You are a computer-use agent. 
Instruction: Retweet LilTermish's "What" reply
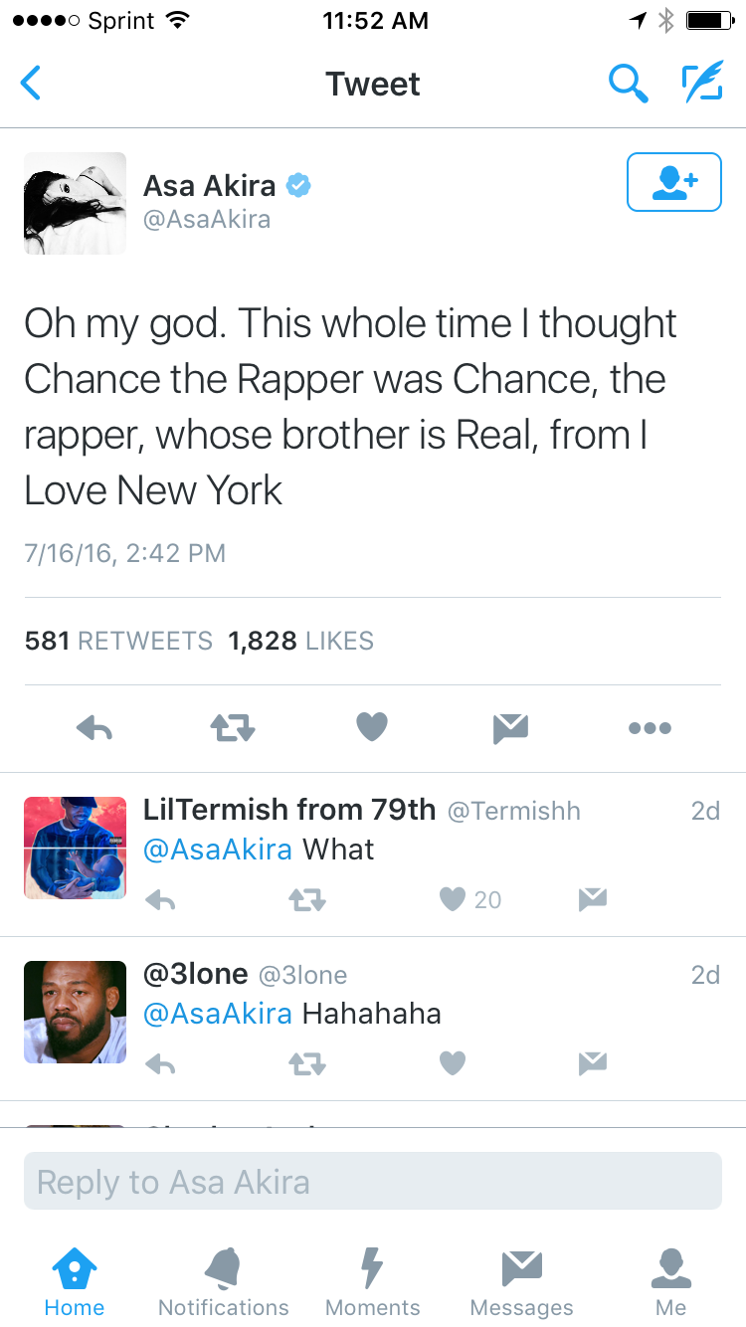point(306,900)
